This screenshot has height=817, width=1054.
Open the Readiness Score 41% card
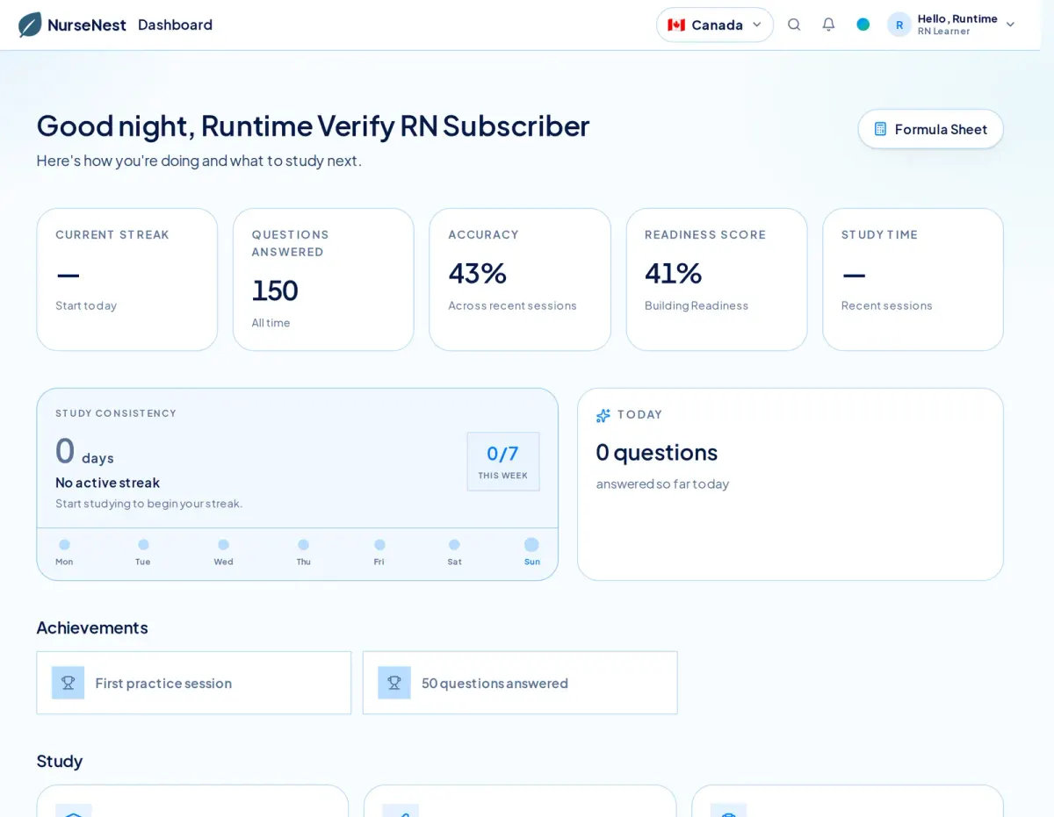pos(717,279)
